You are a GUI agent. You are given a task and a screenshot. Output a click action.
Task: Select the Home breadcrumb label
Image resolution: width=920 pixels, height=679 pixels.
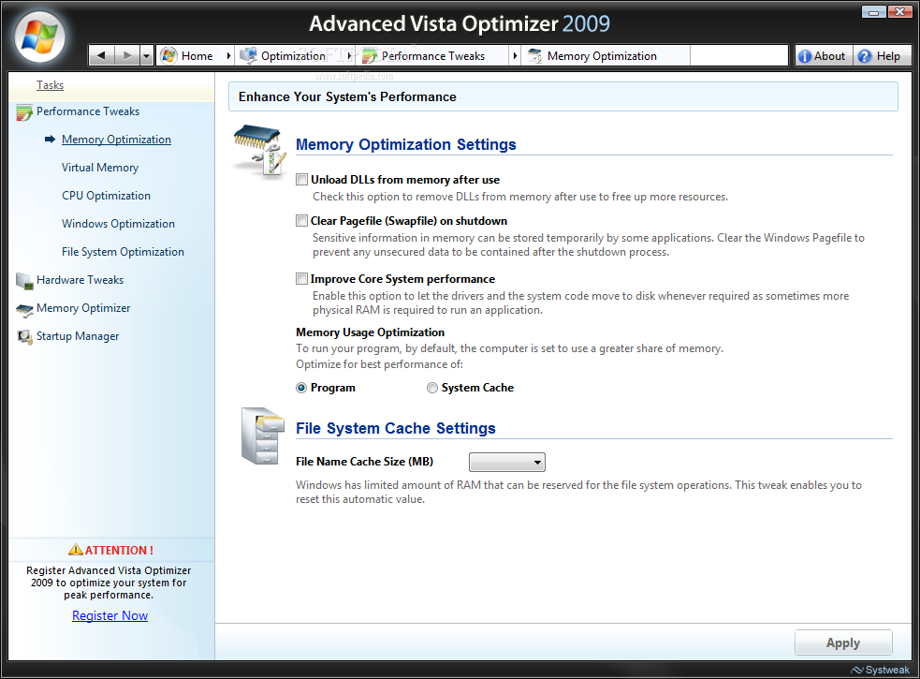pyautogui.click(x=197, y=56)
